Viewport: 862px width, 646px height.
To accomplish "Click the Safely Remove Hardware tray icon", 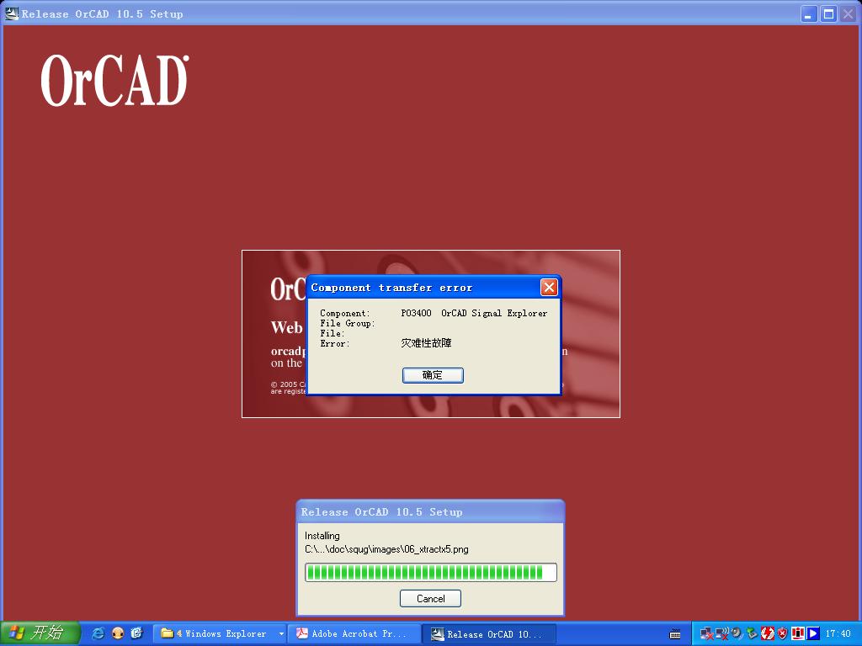I will [x=752, y=634].
